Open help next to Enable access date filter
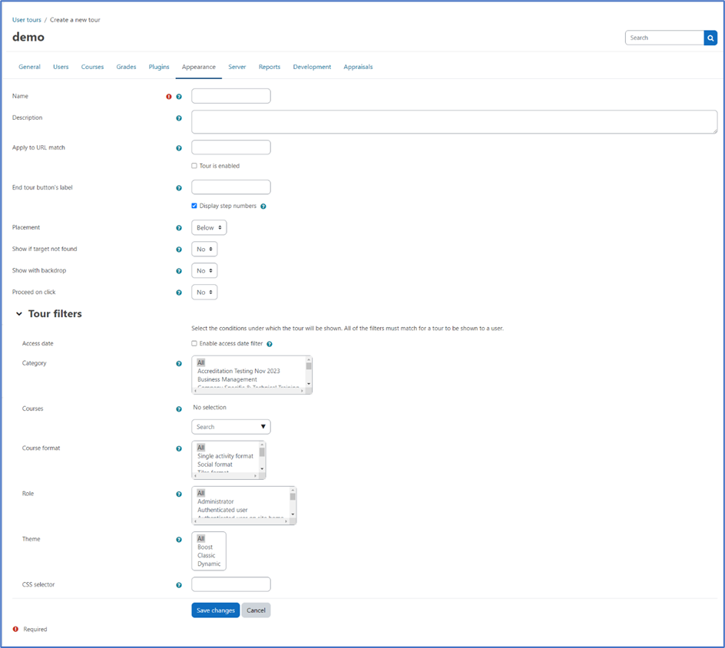 (x=270, y=344)
